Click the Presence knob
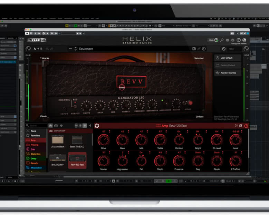This screenshot has height=215, width=269. point(179,161)
